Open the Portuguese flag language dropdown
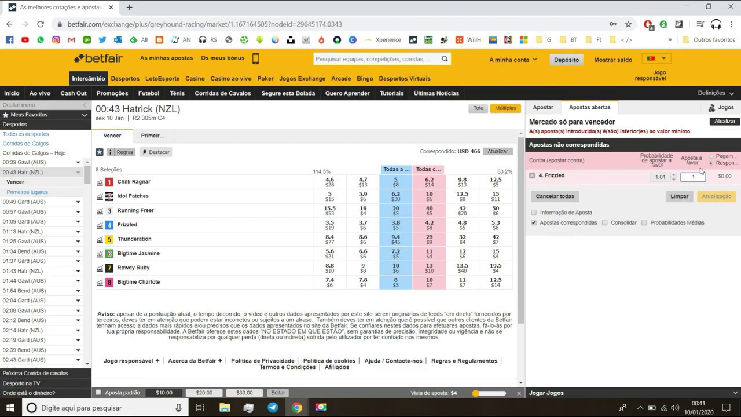 pyautogui.click(x=656, y=58)
